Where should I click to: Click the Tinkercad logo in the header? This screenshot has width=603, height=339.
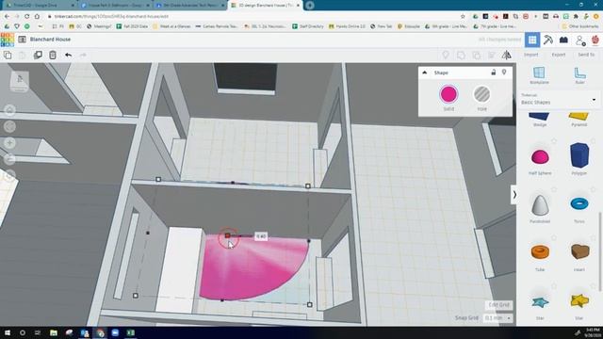tap(8, 40)
